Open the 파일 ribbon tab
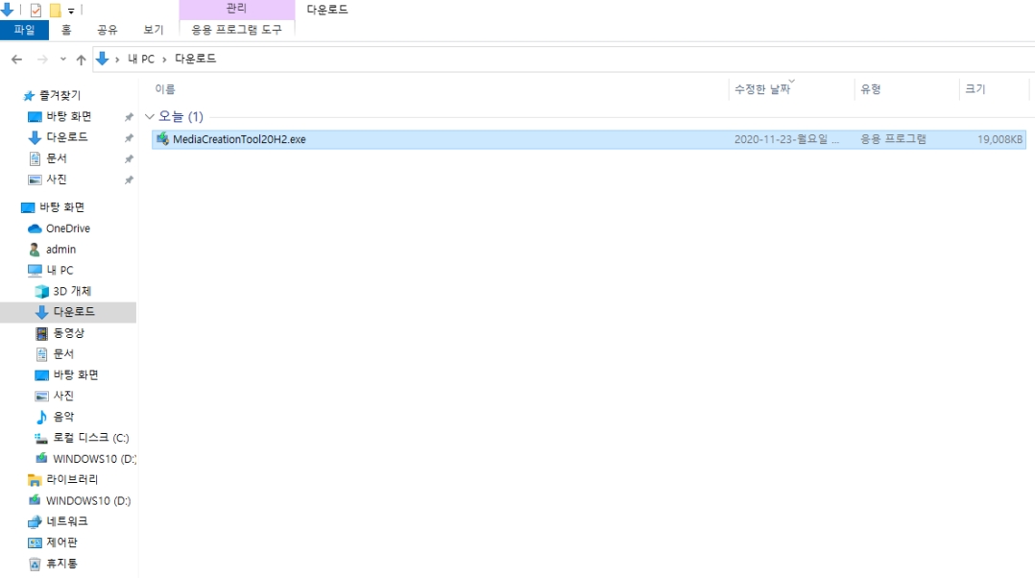 (24, 30)
